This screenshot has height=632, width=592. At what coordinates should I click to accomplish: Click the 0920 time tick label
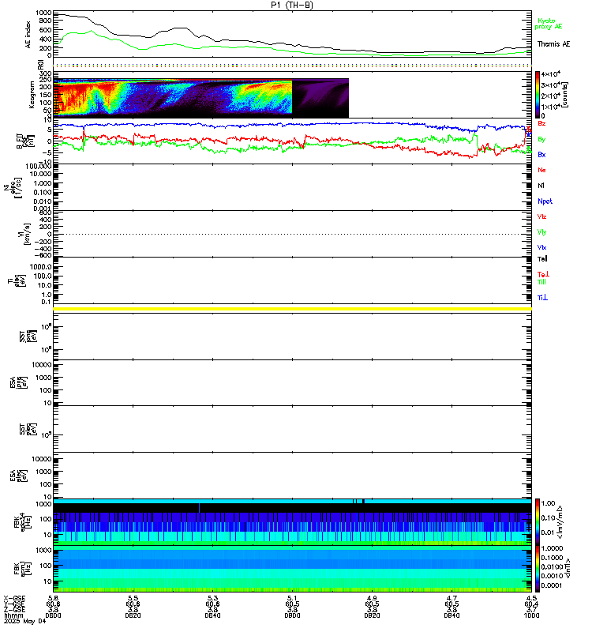(x=372, y=615)
